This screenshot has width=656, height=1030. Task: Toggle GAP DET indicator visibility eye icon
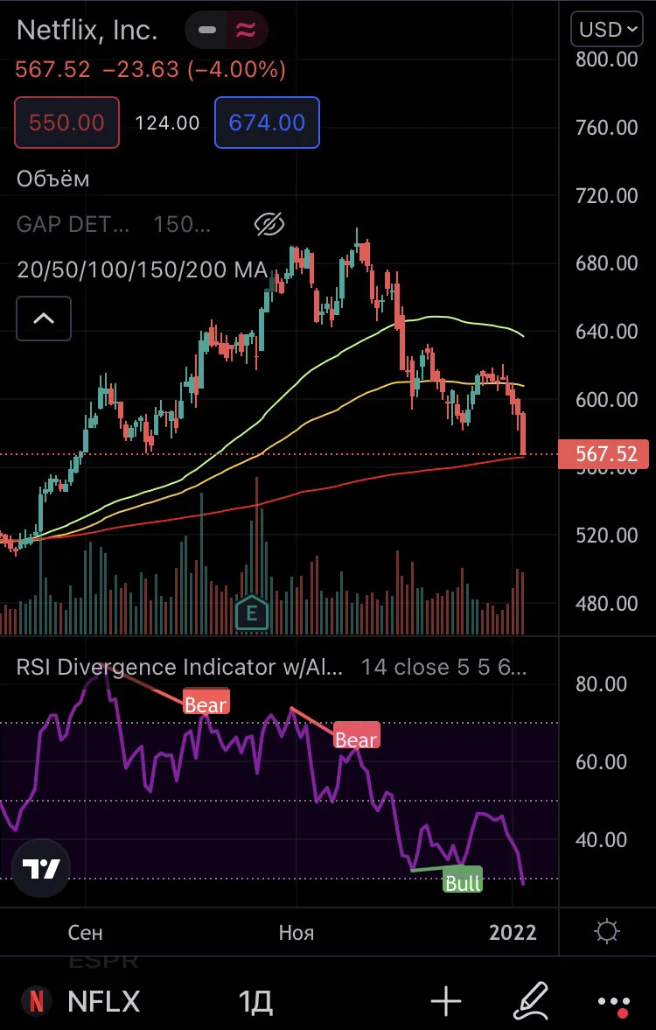269,225
